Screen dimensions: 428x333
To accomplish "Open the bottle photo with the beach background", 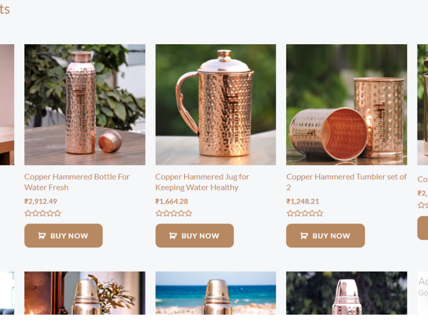I will pos(215,293).
